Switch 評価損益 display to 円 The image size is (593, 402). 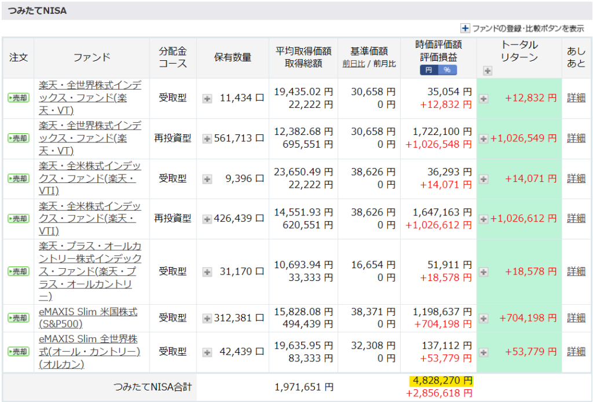pyautogui.click(x=429, y=70)
